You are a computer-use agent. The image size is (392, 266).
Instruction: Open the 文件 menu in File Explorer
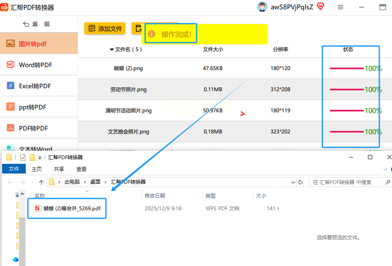[x=14, y=169]
